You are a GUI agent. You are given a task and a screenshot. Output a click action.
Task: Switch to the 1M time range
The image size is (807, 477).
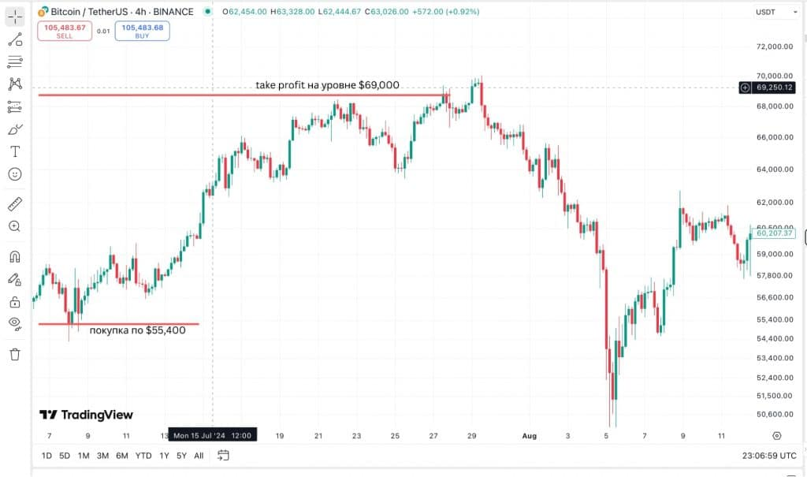tap(84, 456)
